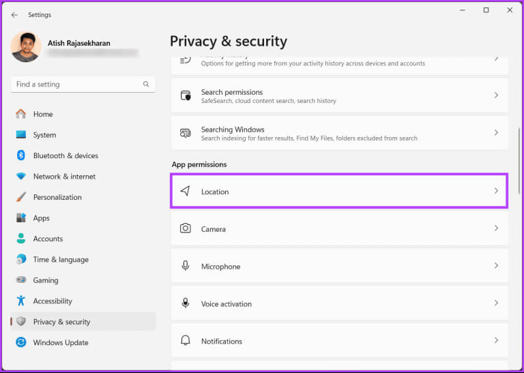Click the Accessibility label
The image size is (524, 373).
point(53,301)
